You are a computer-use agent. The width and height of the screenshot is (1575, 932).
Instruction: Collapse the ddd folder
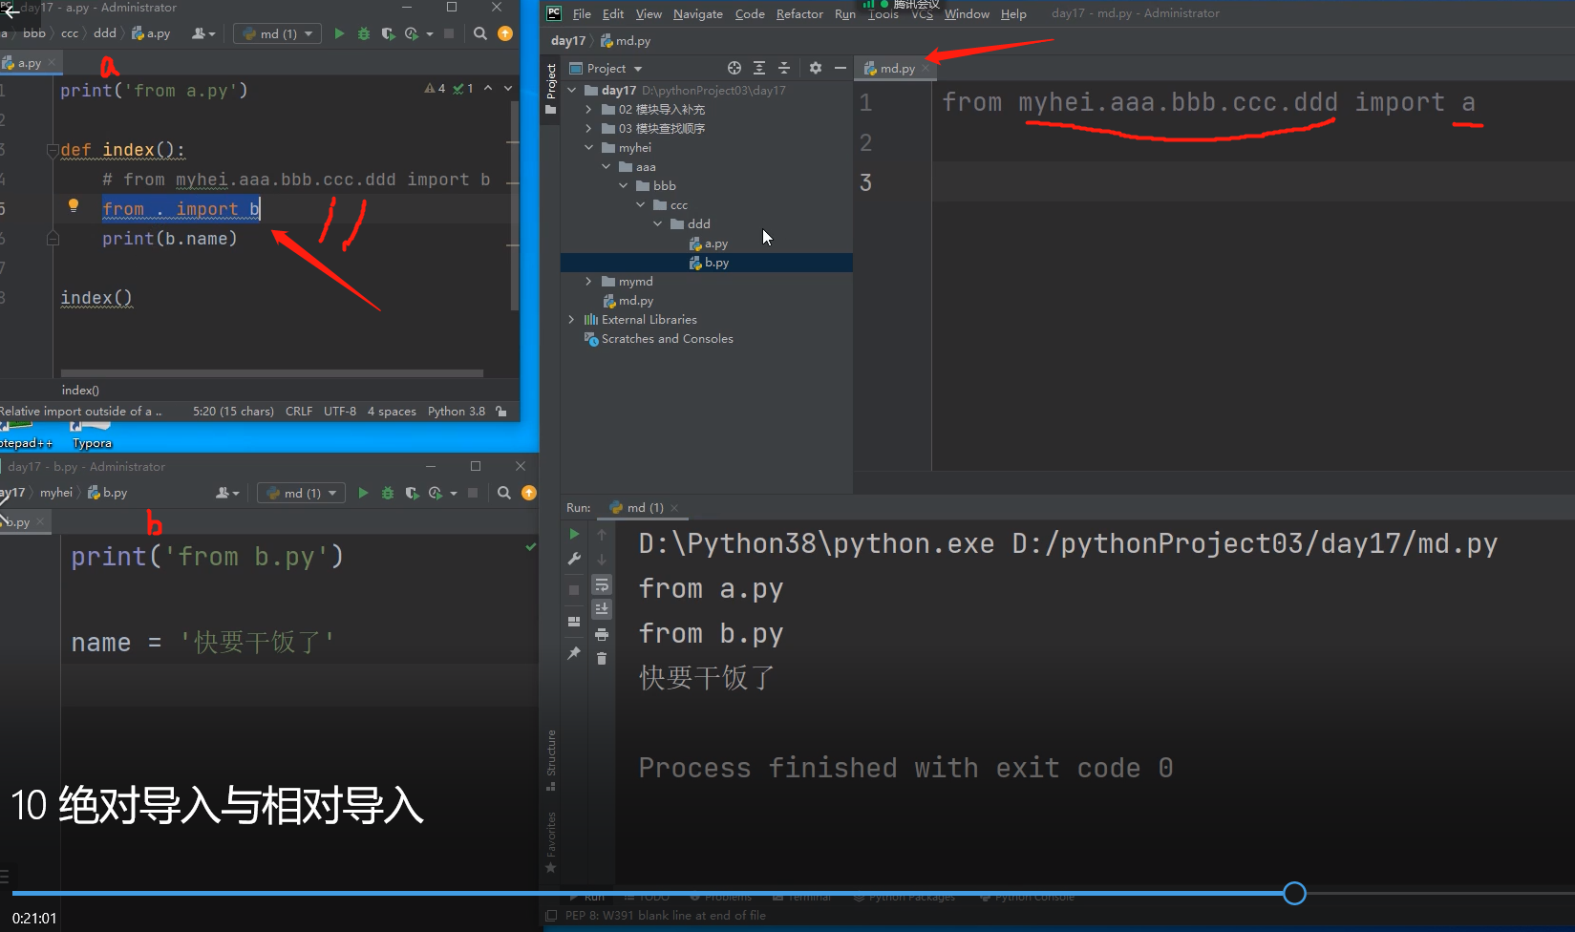click(x=658, y=224)
